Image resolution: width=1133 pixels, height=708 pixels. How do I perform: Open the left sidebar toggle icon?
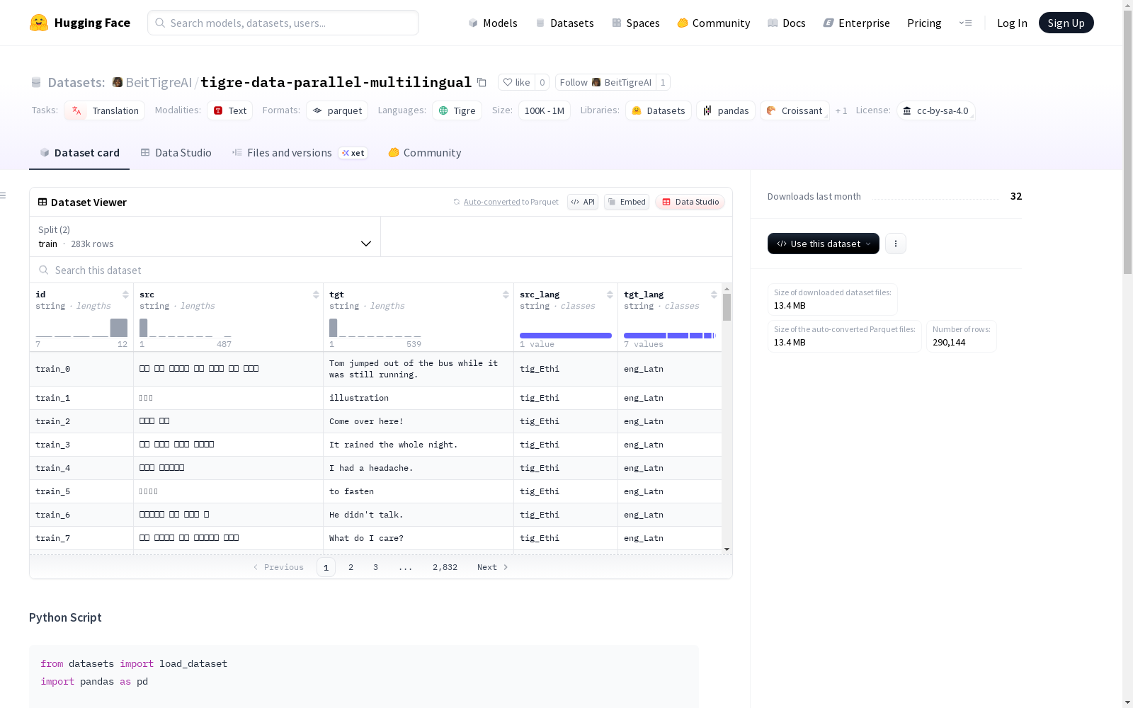4,195
